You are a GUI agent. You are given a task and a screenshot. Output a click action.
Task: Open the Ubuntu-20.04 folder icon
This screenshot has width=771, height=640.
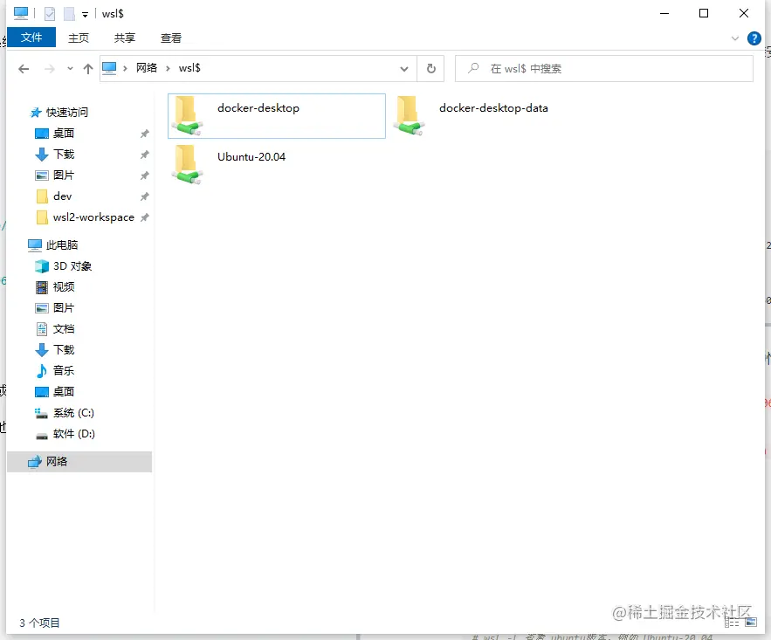pos(187,165)
